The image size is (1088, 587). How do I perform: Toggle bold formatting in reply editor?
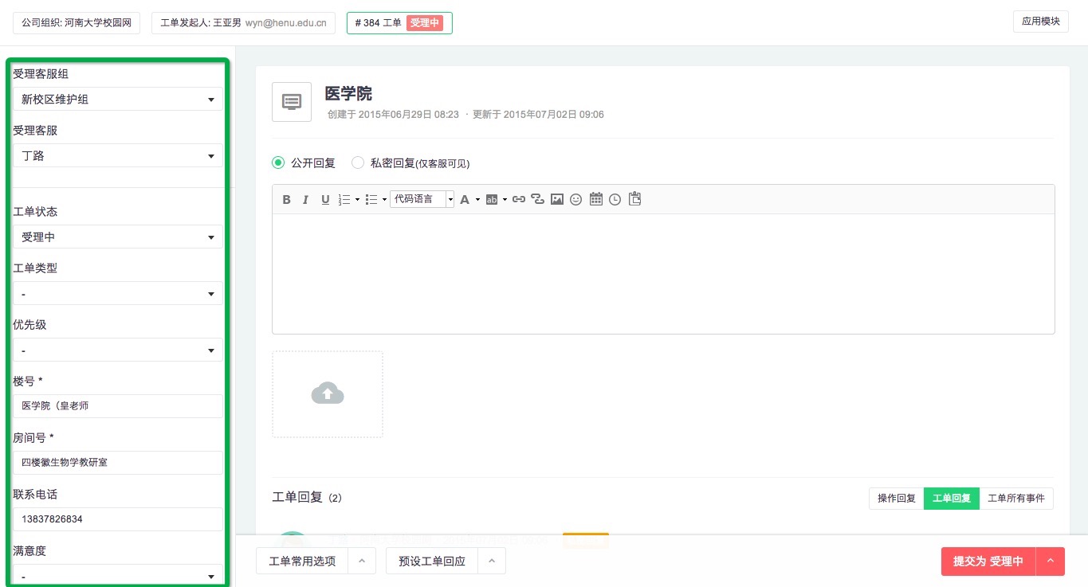tap(287, 200)
